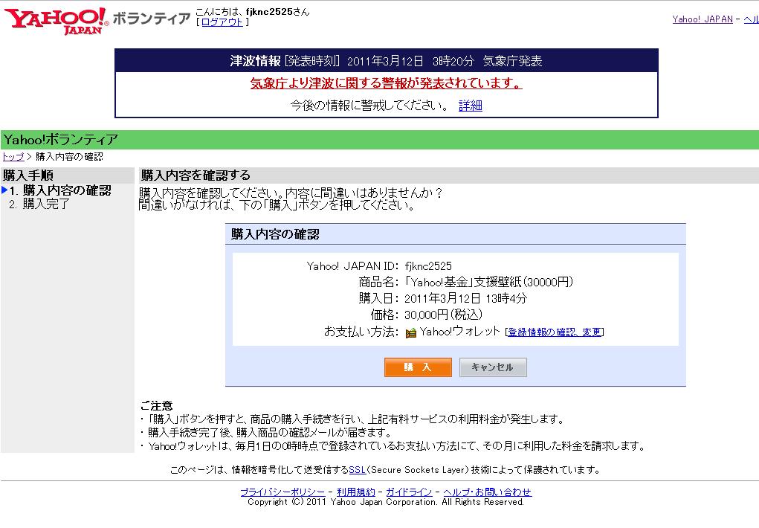Click the product name 「Yahoo!基金」支援壁紙(30000円)
This screenshot has width=759, height=528.
pos(489,283)
